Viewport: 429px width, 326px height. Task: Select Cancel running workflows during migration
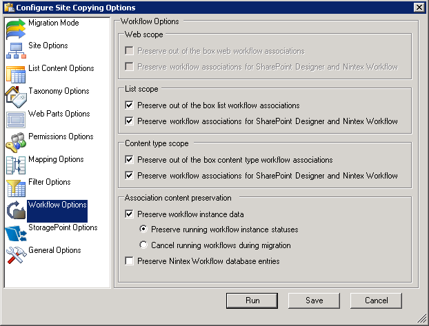(143, 245)
